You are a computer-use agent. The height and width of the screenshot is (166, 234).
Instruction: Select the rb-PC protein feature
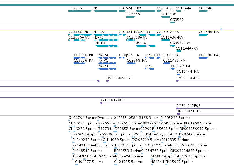coord(107,63)
